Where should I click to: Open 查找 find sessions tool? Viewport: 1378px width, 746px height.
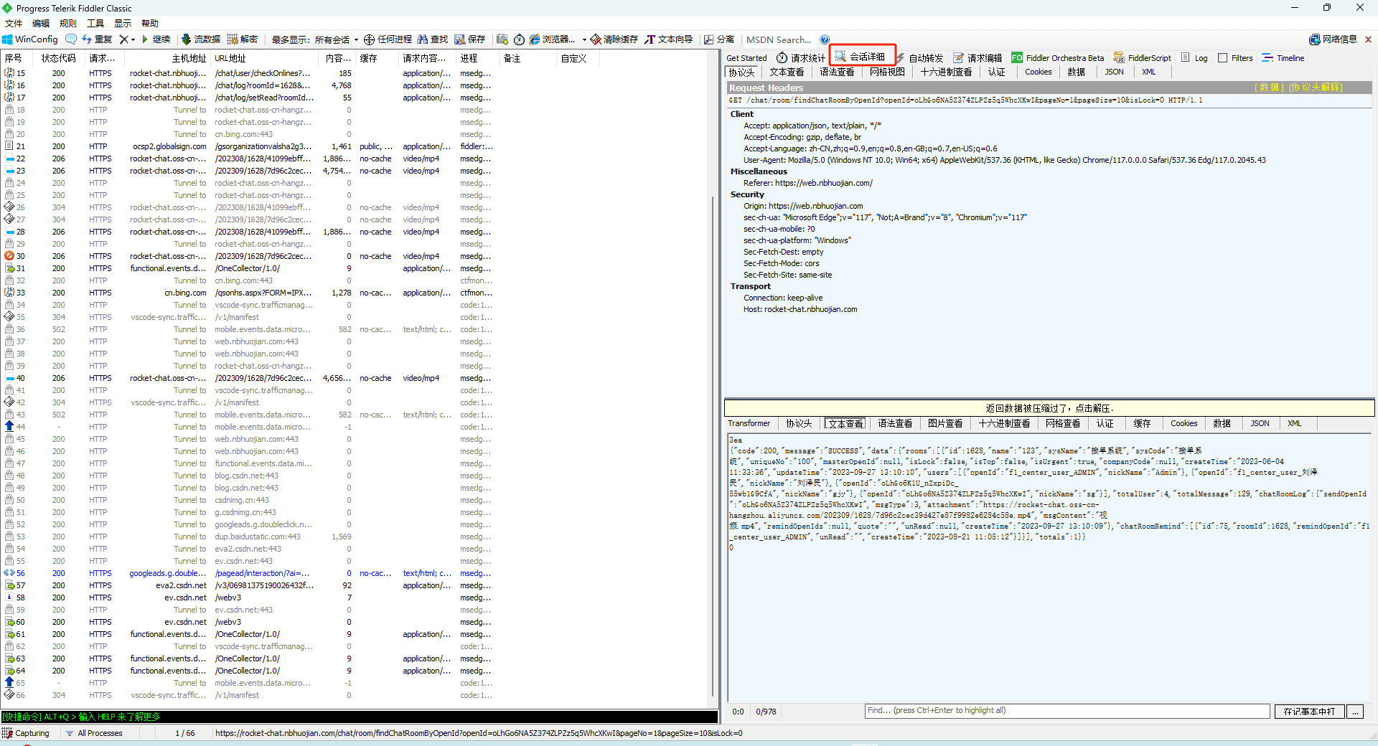point(433,39)
